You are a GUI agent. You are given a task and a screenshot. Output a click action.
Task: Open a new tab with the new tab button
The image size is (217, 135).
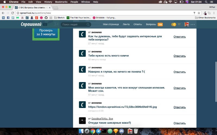[56, 8]
